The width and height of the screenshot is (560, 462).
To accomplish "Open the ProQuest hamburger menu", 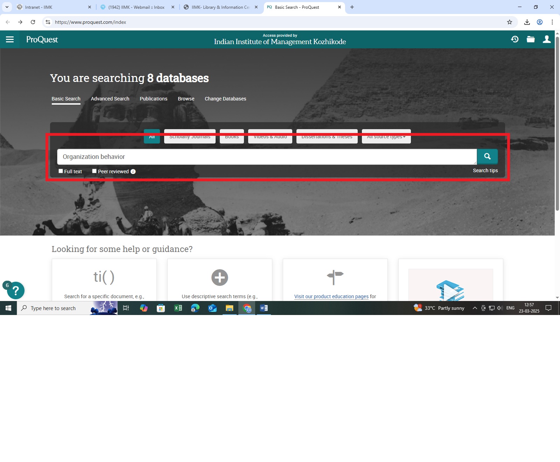I will (x=10, y=40).
